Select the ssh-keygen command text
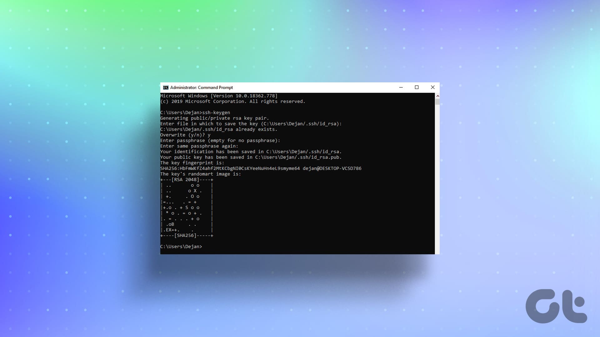The height and width of the screenshot is (337, 600). click(216, 112)
